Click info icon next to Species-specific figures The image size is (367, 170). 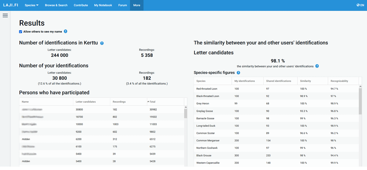point(238,73)
